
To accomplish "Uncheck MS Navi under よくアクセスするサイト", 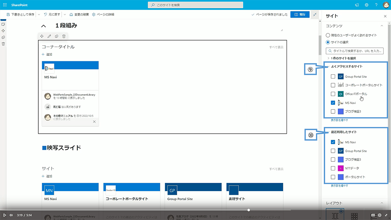I will tap(333, 103).
